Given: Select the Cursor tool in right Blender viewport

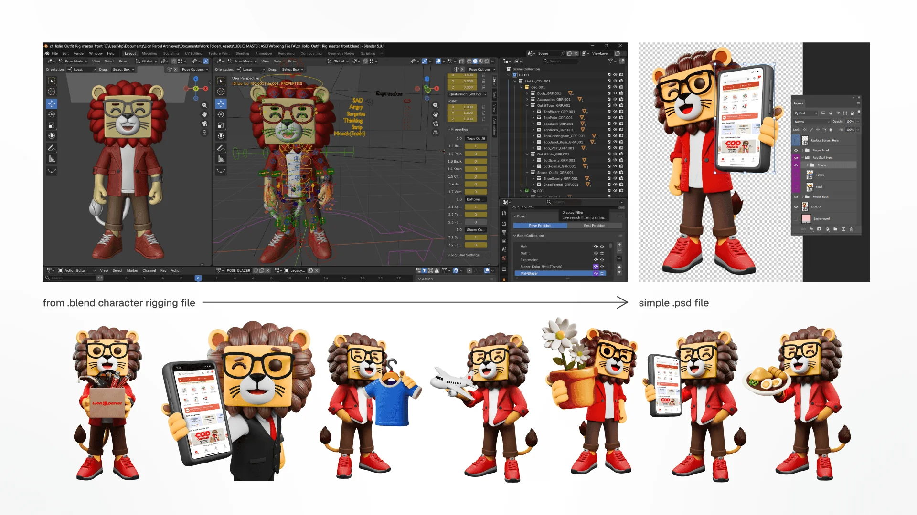Looking at the screenshot, I should tap(221, 92).
